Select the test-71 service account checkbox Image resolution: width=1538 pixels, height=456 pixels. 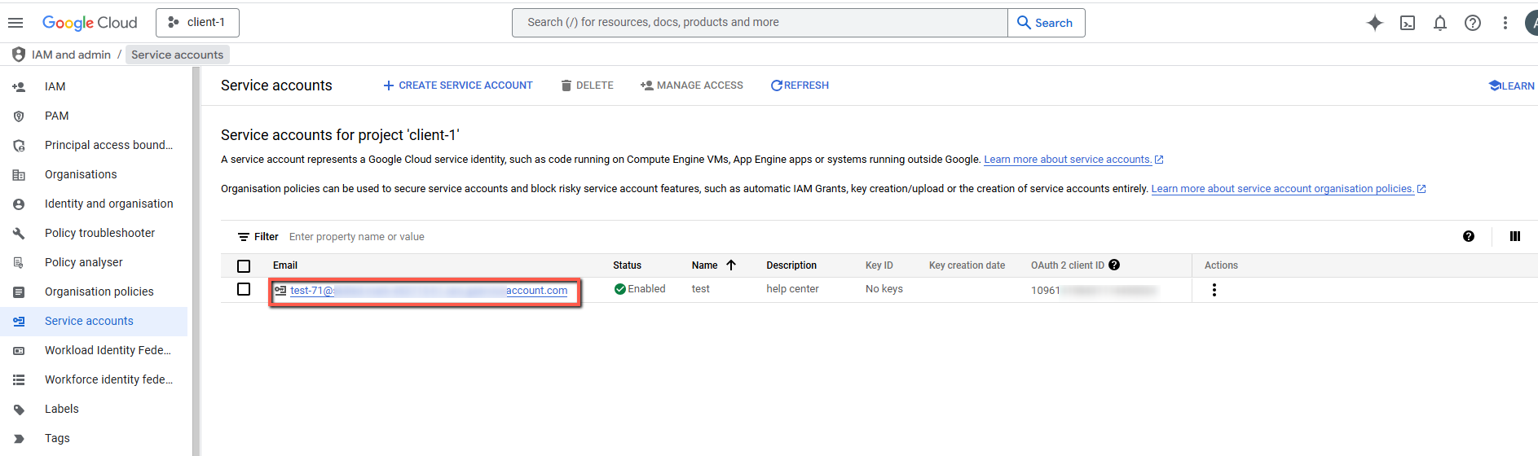(244, 289)
